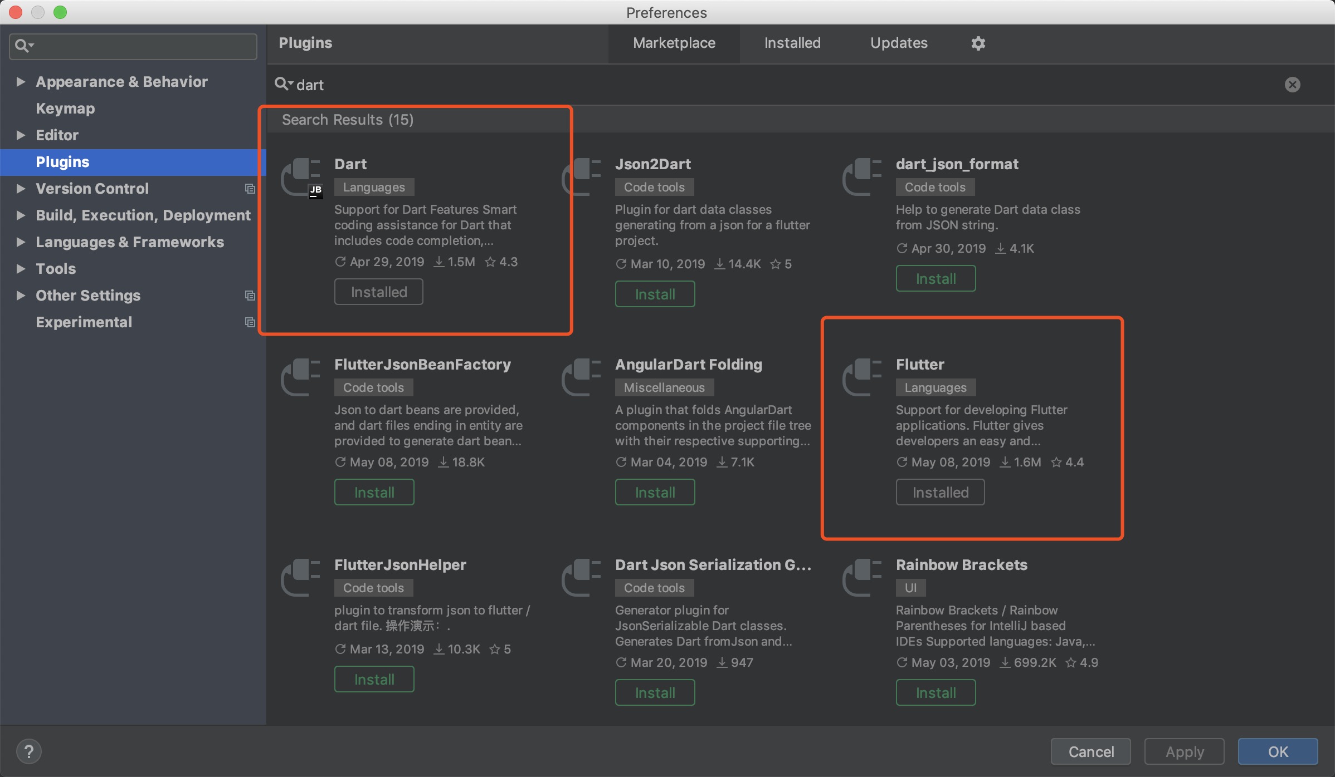Install the dart_json_format plugin
This screenshot has height=777, width=1335.
click(x=936, y=278)
